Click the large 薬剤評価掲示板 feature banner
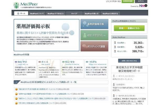Screen dimensions: 160x105 pos(46,35)
